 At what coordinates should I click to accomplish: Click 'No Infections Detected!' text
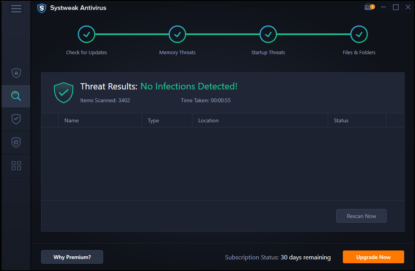pyautogui.click(x=189, y=86)
